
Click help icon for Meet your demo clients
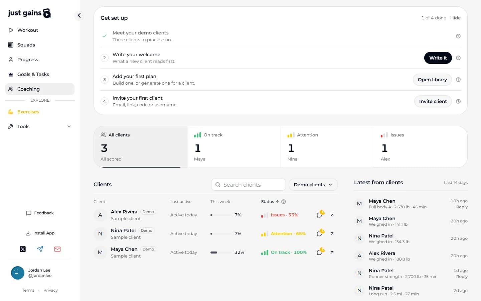(458, 36)
